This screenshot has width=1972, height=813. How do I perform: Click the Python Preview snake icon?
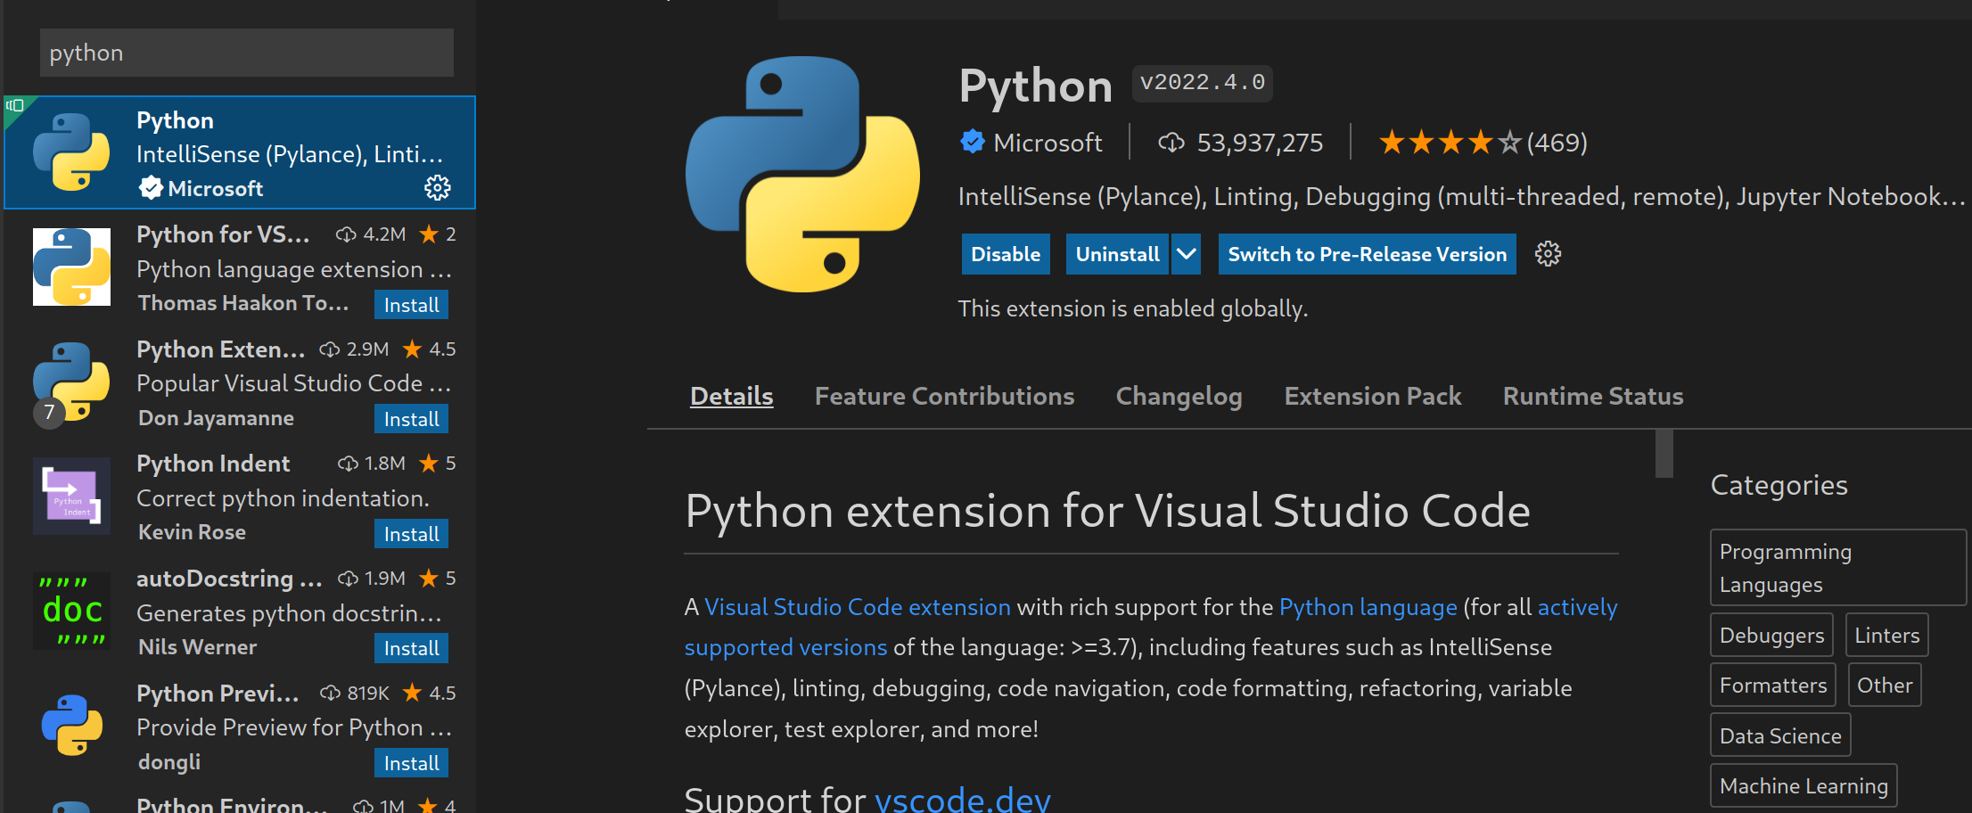(71, 726)
